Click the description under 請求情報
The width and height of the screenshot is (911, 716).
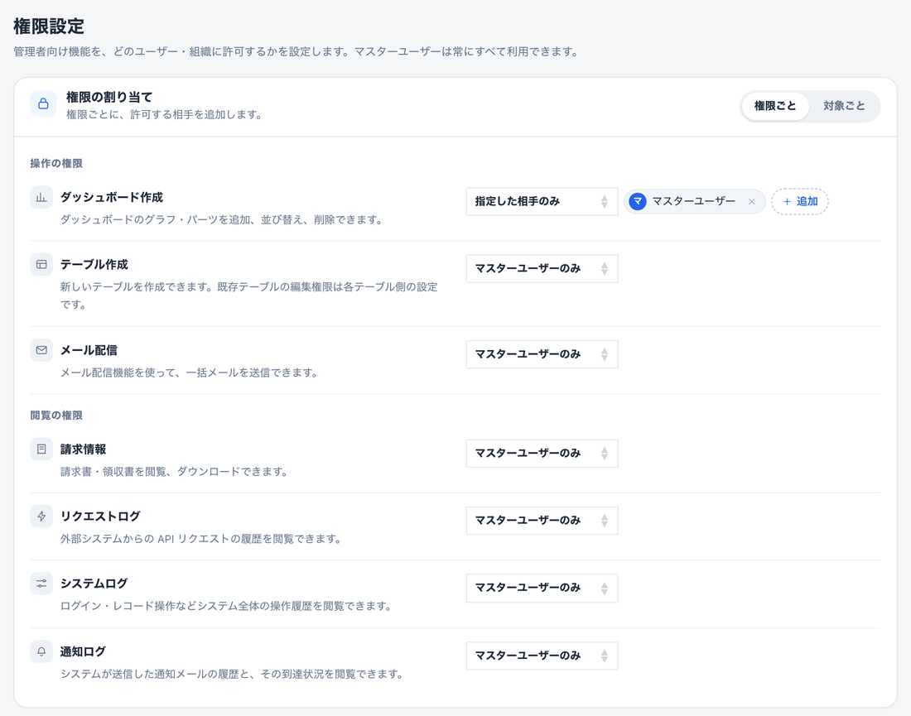click(174, 472)
